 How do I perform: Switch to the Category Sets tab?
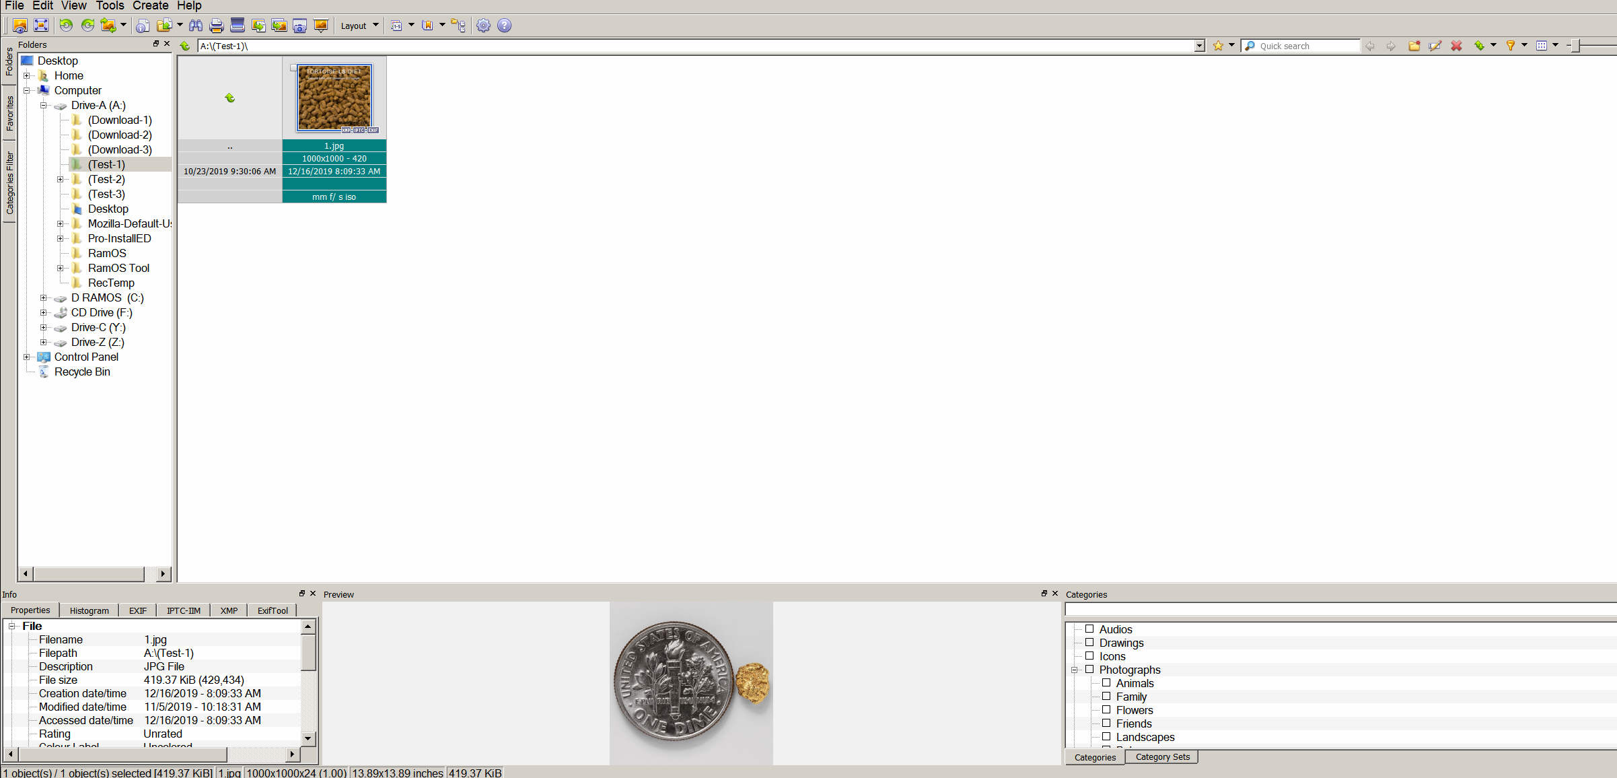(1162, 757)
